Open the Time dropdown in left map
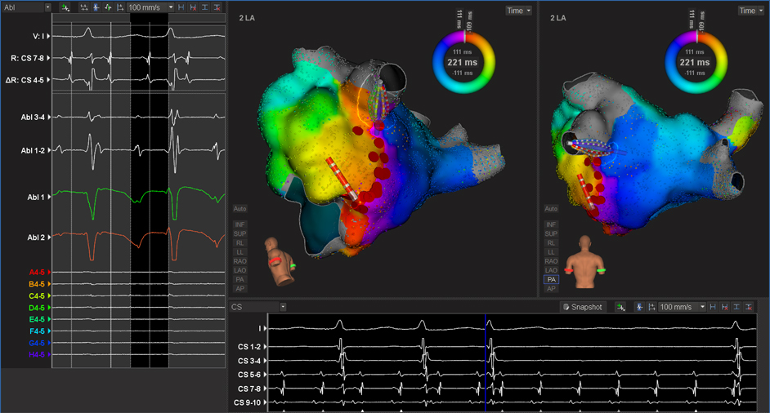This screenshot has width=770, height=413. pos(518,11)
